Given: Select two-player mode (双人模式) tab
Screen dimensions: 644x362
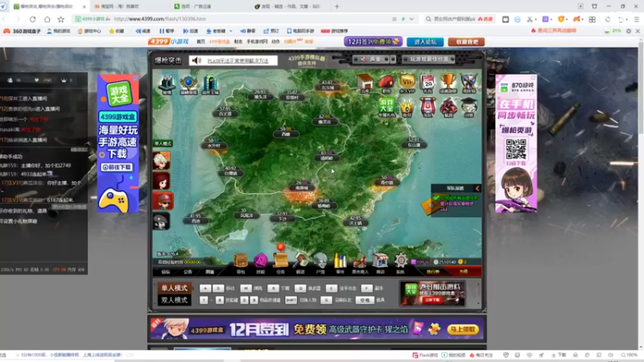Looking at the screenshot, I should [175, 300].
